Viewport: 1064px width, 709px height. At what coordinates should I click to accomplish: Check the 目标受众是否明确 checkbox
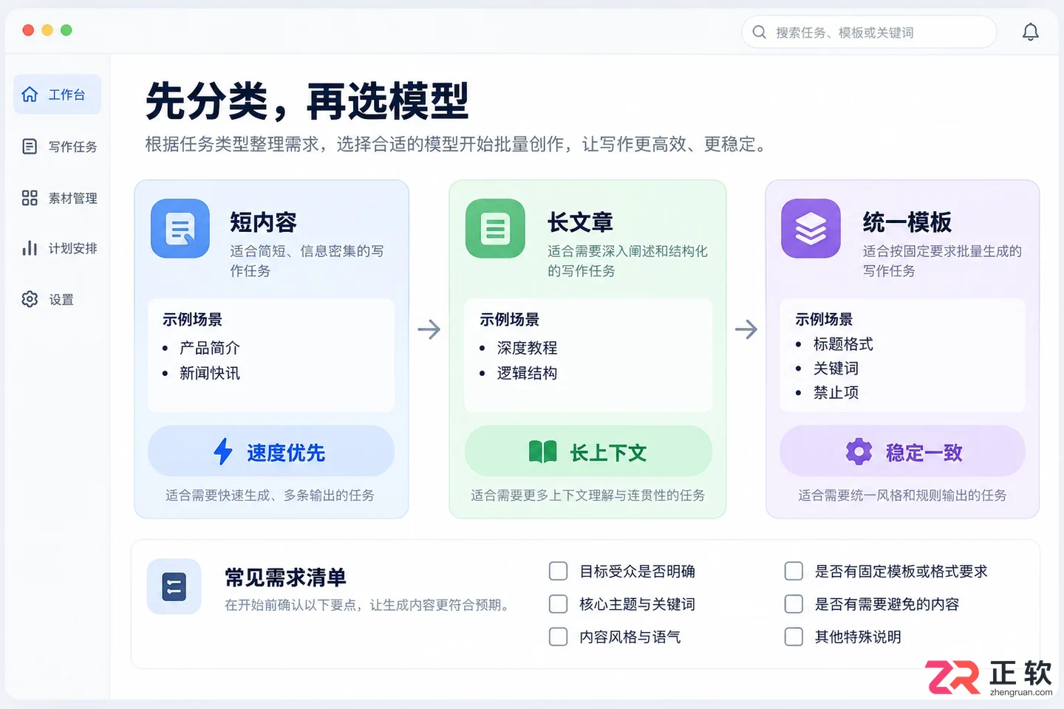559,571
